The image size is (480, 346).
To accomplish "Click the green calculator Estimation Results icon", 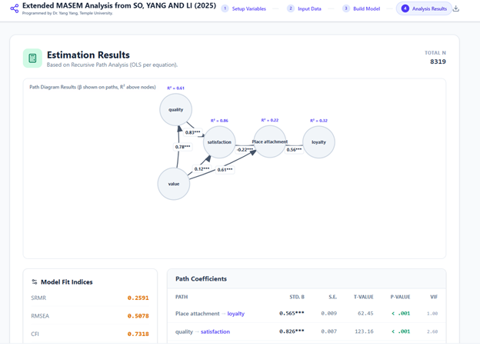I will coord(32,58).
